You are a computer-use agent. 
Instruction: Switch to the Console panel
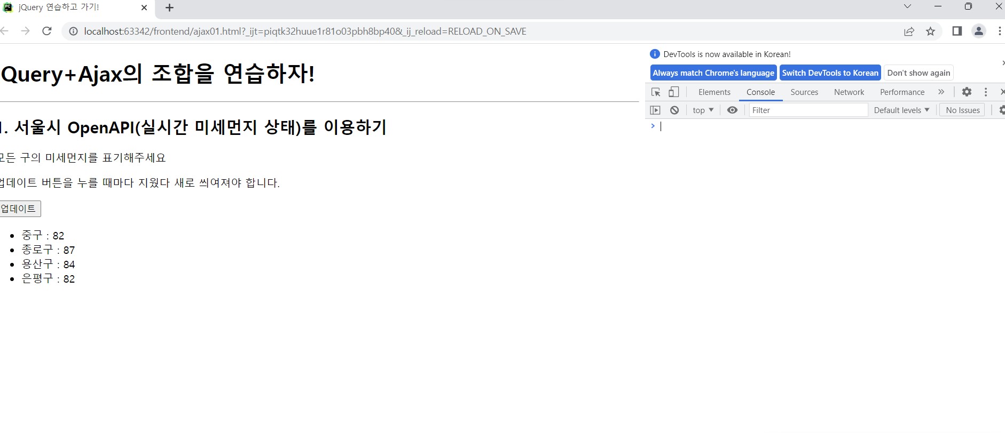(x=760, y=92)
